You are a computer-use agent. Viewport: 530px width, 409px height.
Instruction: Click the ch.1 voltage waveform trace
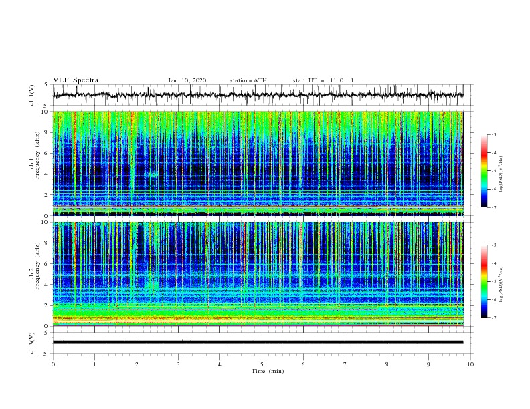(258, 95)
